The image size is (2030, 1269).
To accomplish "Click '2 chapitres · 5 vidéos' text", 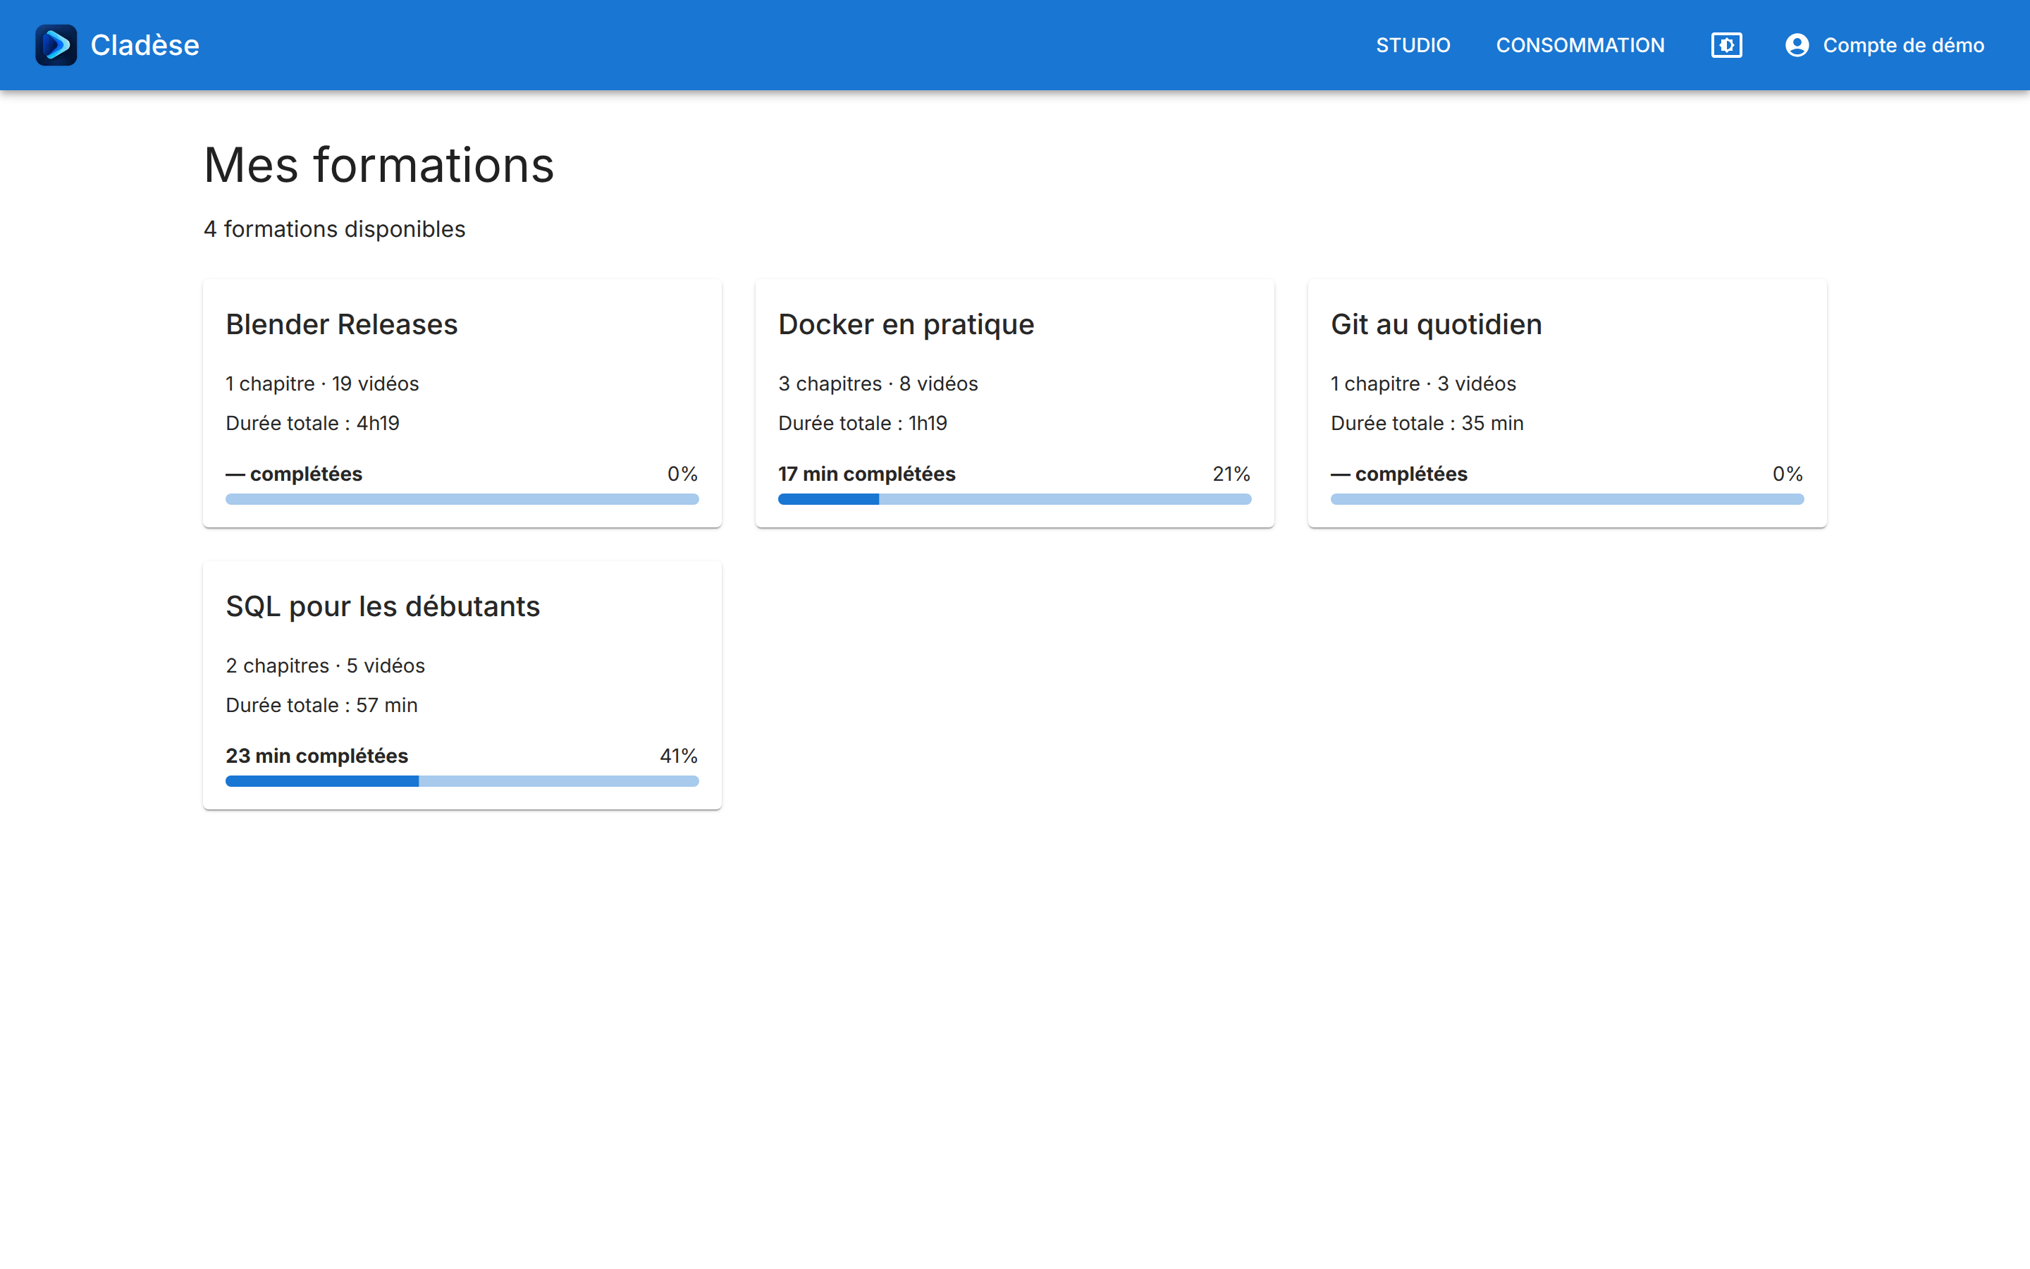I will point(326,666).
